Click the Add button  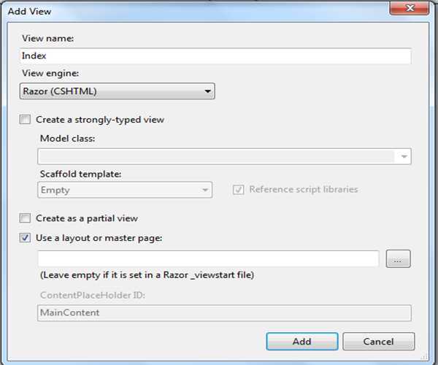[301, 341]
